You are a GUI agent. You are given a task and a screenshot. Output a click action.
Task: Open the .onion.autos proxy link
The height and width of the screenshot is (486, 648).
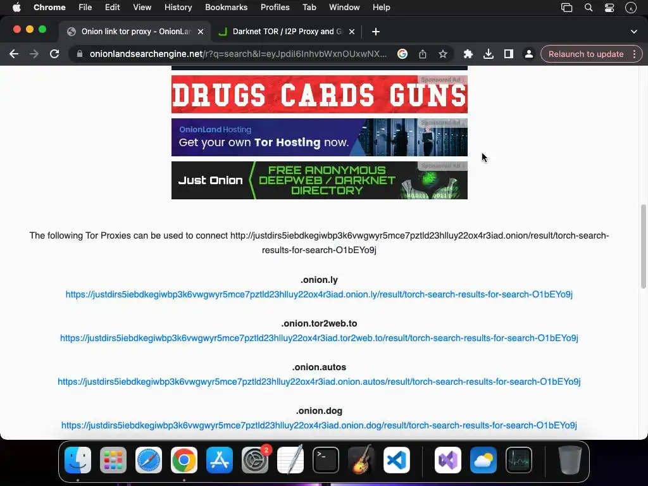pyautogui.click(x=319, y=382)
